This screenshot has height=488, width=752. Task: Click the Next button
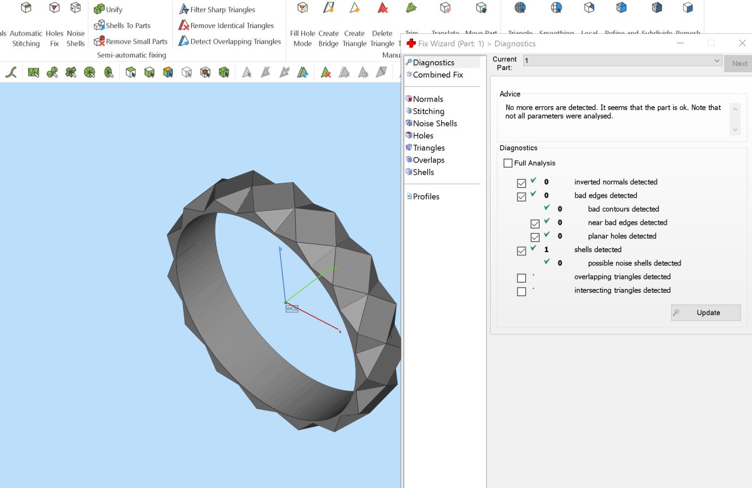(739, 63)
